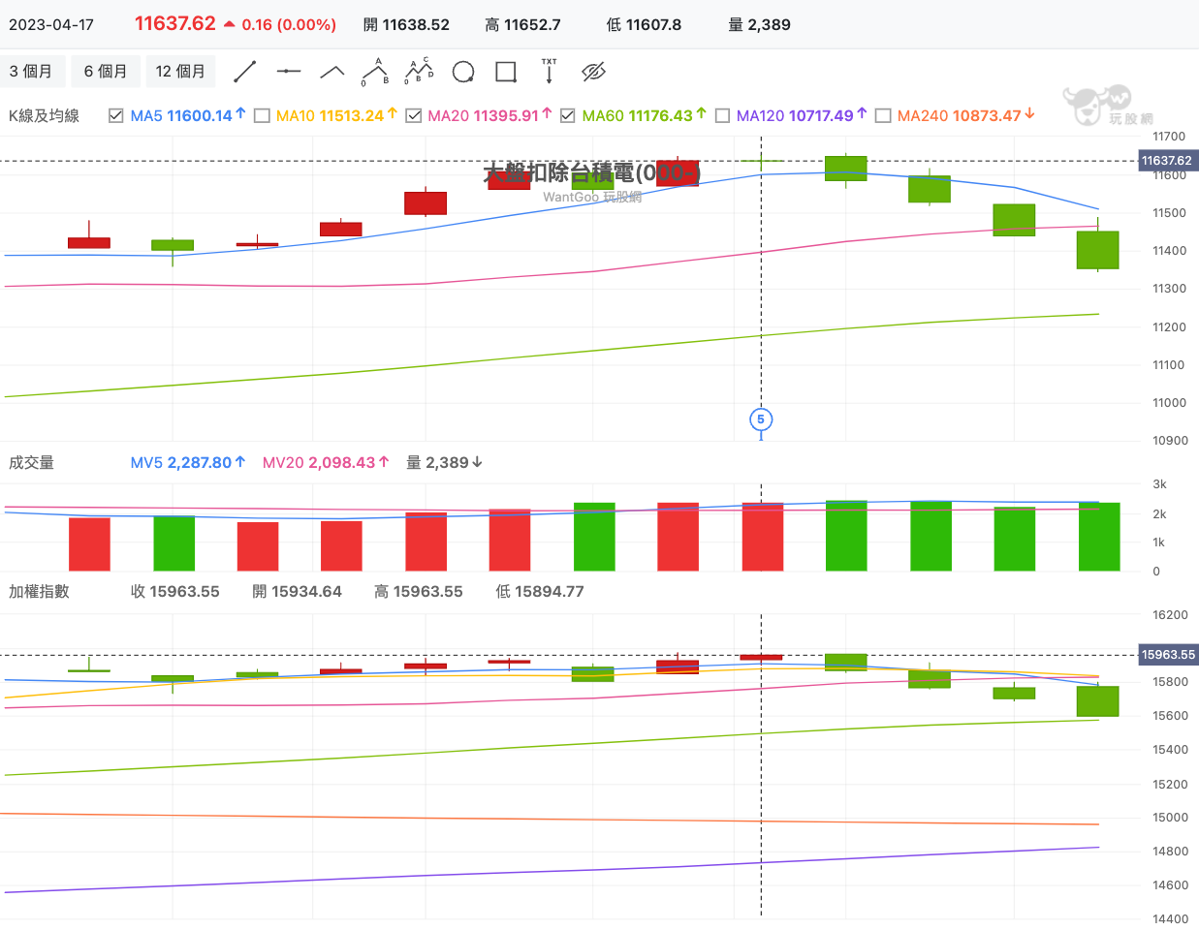
Task: Select the horizontal line drawing tool
Action: 289,72
